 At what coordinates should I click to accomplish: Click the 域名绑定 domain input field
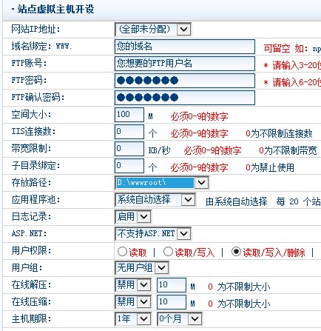[185, 47]
